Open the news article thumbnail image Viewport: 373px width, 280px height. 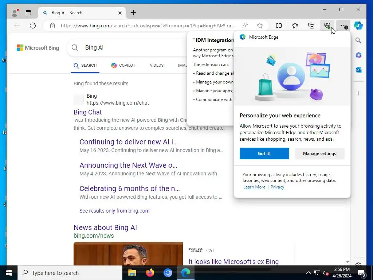(x=128, y=254)
